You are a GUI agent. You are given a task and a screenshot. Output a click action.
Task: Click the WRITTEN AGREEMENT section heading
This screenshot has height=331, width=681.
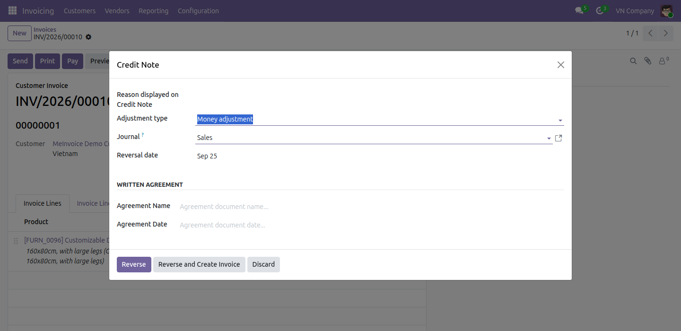[x=150, y=184]
